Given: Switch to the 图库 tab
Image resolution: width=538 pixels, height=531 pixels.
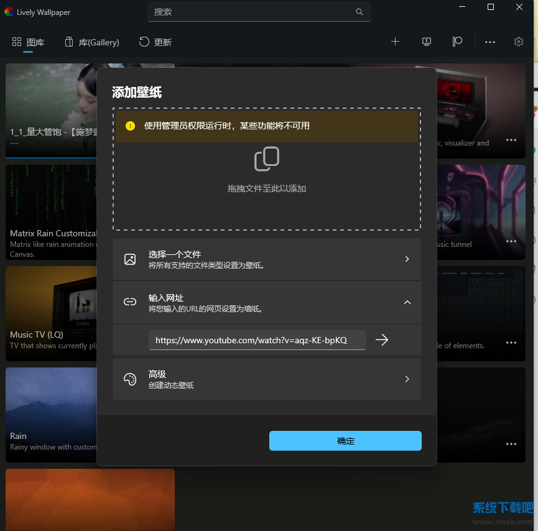Looking at the screenshot, I should (x=28, y=42).
